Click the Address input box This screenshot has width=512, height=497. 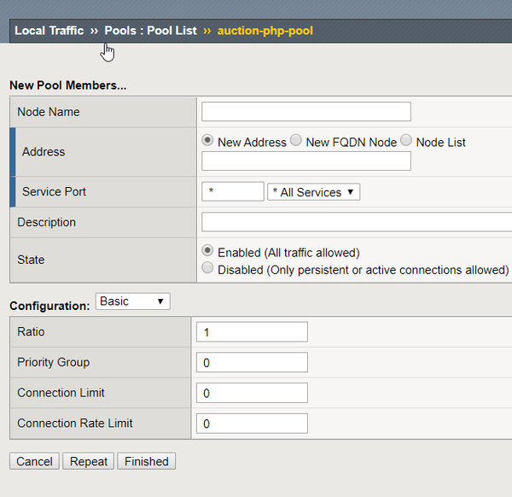click(x=305, y=161)
